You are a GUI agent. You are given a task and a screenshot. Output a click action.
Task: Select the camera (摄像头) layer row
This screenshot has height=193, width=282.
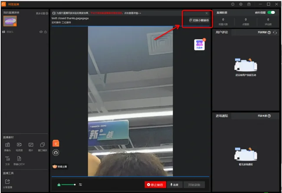[x=25, y=32]
